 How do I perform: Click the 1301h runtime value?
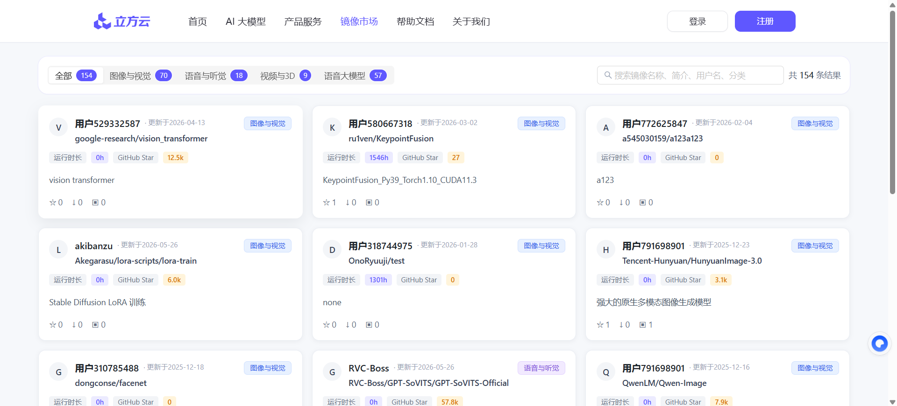pos(378,280)
